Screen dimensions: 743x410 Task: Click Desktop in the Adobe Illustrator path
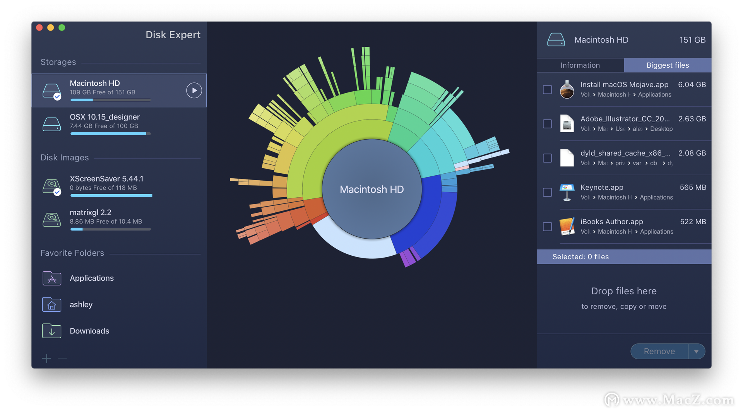(661, 129)
